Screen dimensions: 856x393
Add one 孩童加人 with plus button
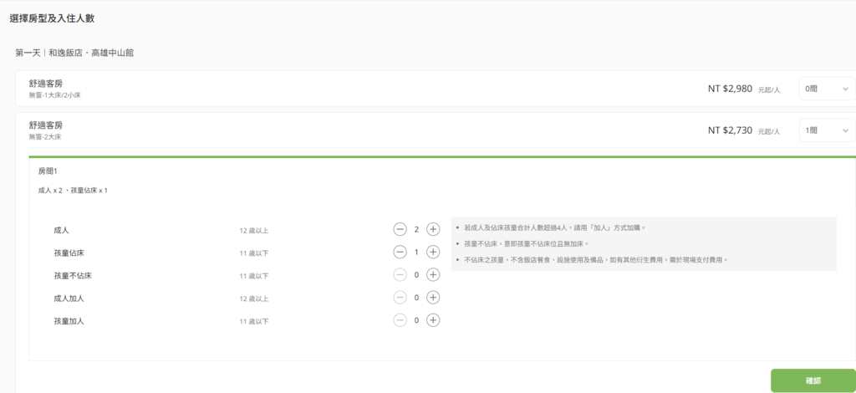pyautogui.click(x=433, y=320)
